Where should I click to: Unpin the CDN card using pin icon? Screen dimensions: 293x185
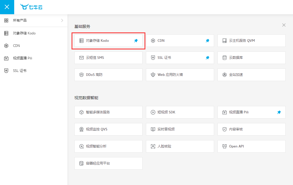tap(208, 41)
